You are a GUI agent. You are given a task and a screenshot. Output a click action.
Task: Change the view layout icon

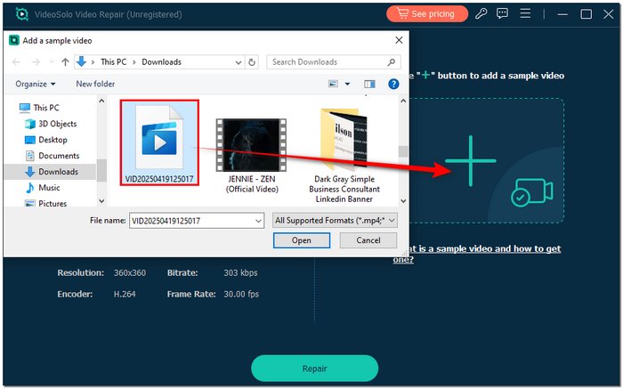333,84
